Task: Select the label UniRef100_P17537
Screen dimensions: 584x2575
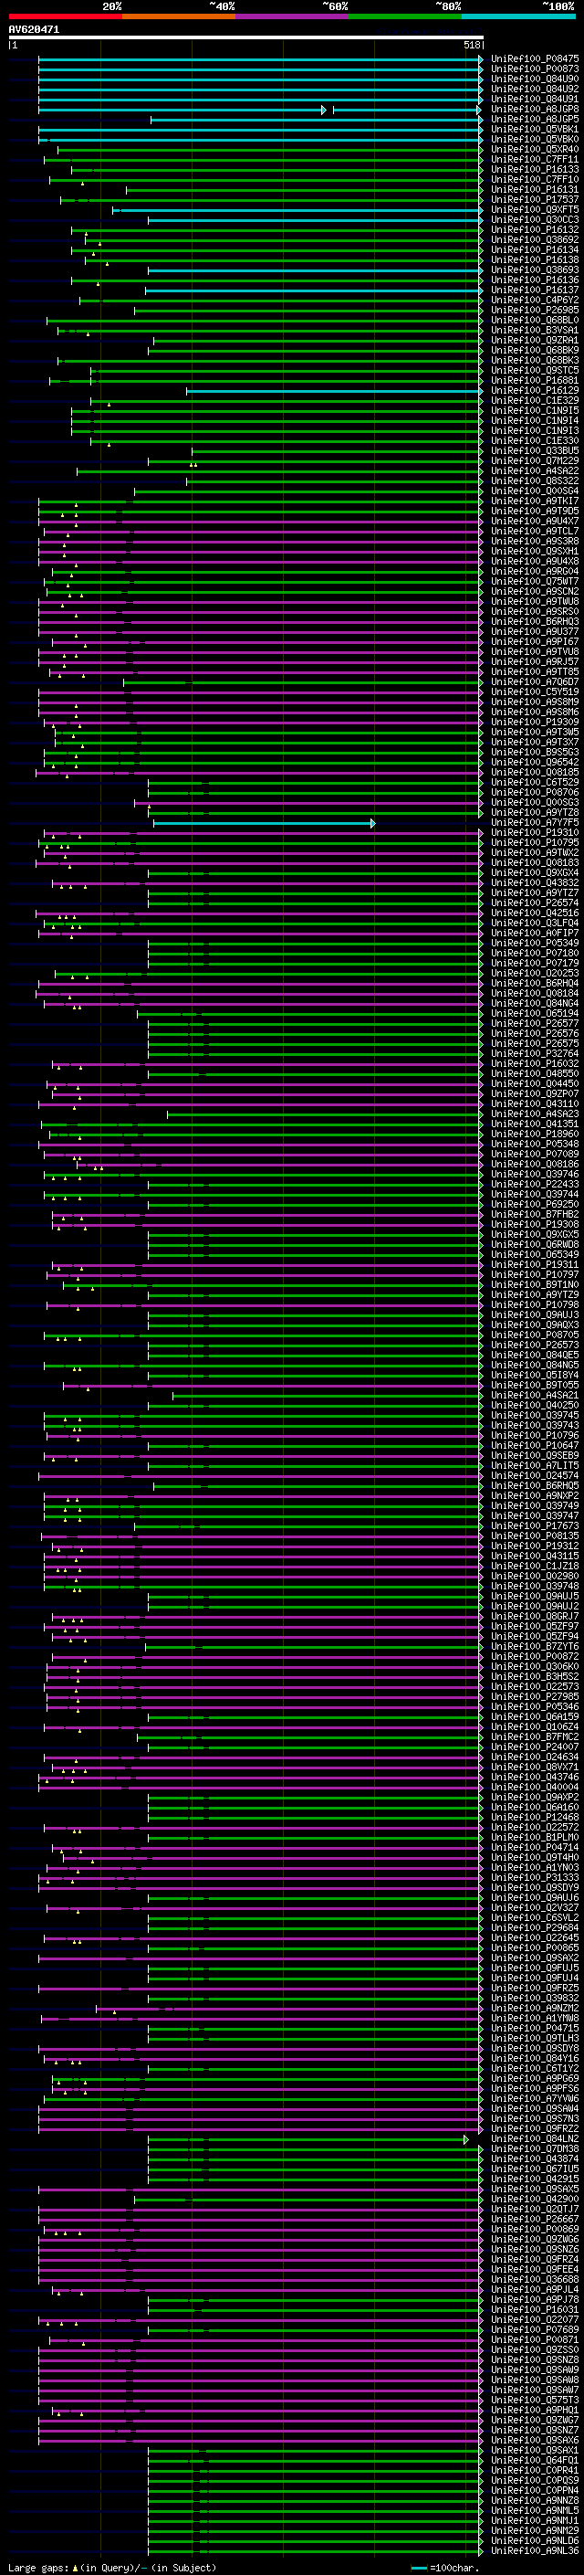Action: click(x=535, y=199)
